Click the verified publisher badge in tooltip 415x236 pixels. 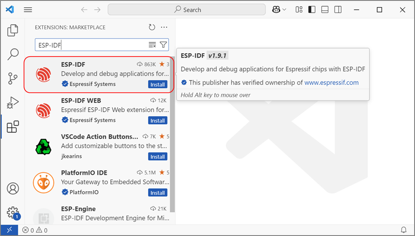click(x=184, y=83)
